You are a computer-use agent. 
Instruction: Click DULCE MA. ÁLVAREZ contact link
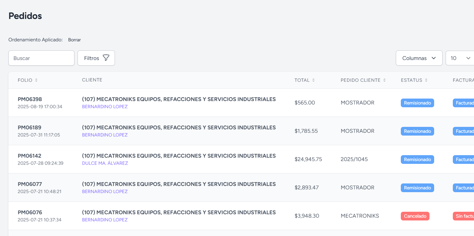point(105,163)
